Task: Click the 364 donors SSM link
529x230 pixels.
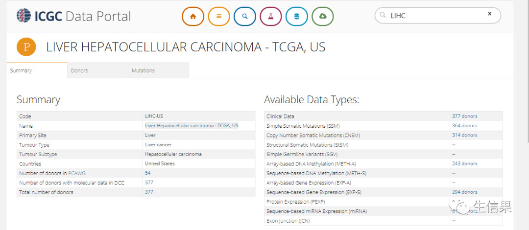Action: [x=464, y=126]
